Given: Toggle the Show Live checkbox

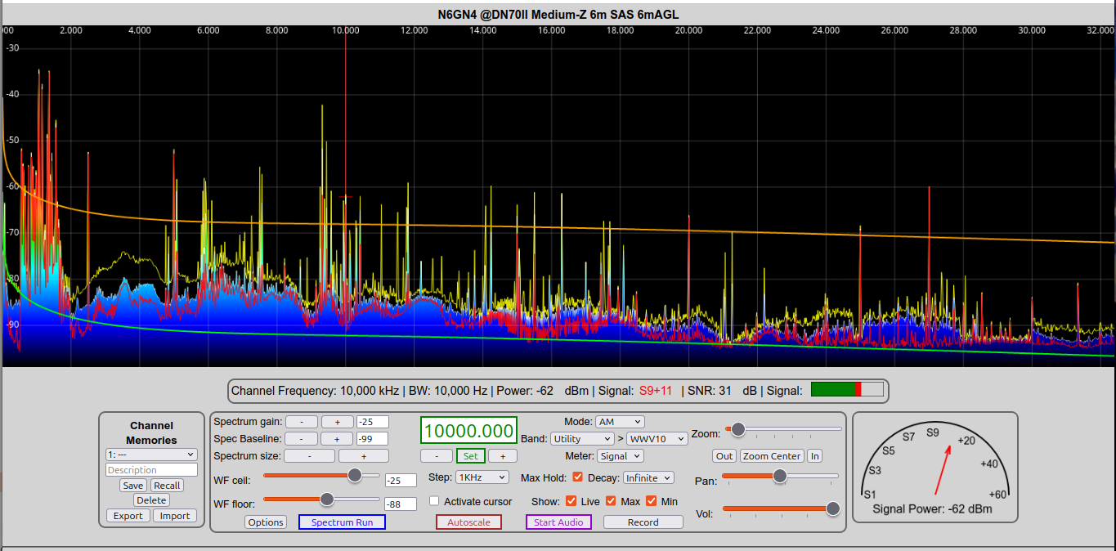Looking at the screenshot, I should (571, 501).
